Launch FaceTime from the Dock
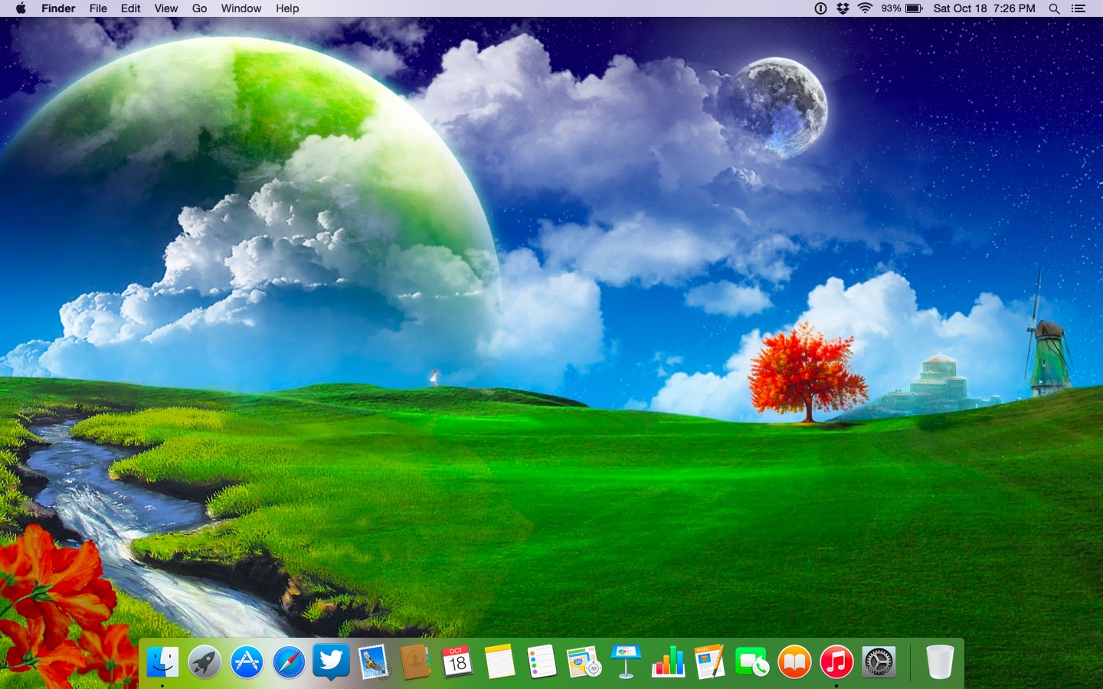Viewport: 1103px width, 689px height. tap(752, 662)
